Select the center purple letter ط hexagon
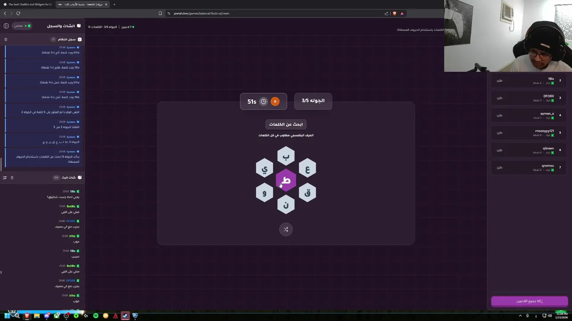The height and width of the screenshot is (321, 572). [286, 181]
